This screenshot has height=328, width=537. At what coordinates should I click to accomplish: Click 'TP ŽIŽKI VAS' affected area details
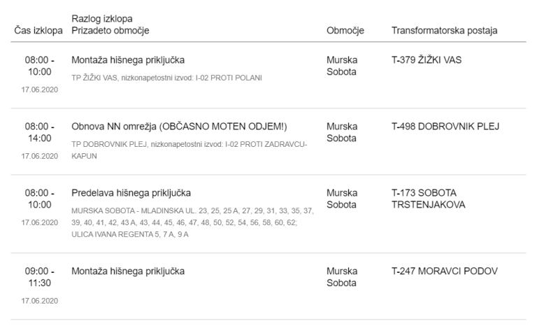click(166, 78)
